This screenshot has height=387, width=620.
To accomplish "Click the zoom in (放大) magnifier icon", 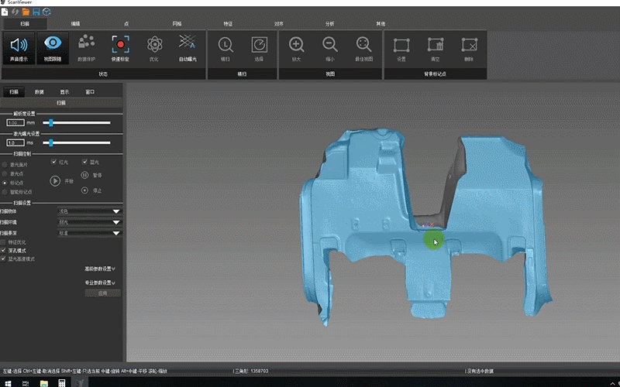I will (x=296, y=45).
